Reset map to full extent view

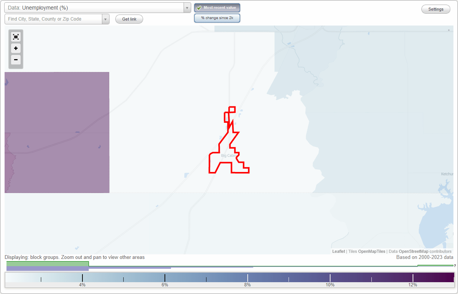point(16,37)
